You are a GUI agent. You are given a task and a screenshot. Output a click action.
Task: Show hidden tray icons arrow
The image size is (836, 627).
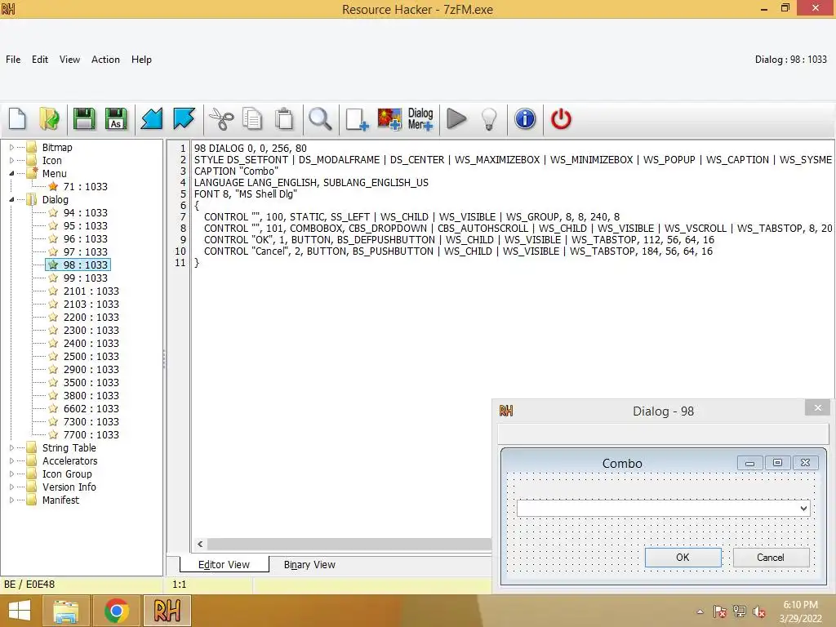point(700,611)
